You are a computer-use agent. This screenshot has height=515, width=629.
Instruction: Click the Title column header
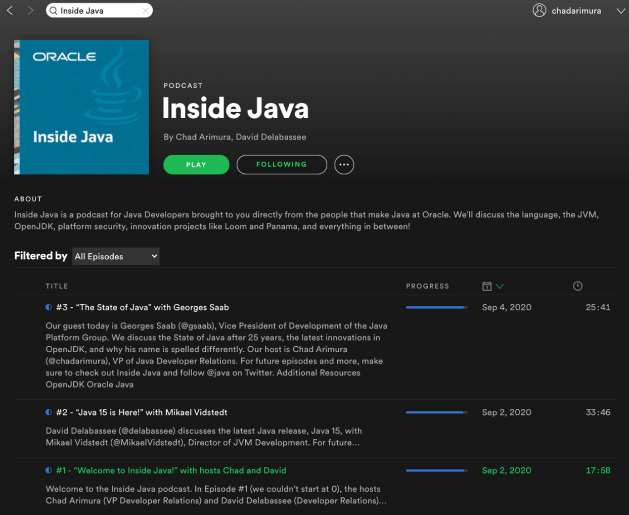tap(57, 286)
